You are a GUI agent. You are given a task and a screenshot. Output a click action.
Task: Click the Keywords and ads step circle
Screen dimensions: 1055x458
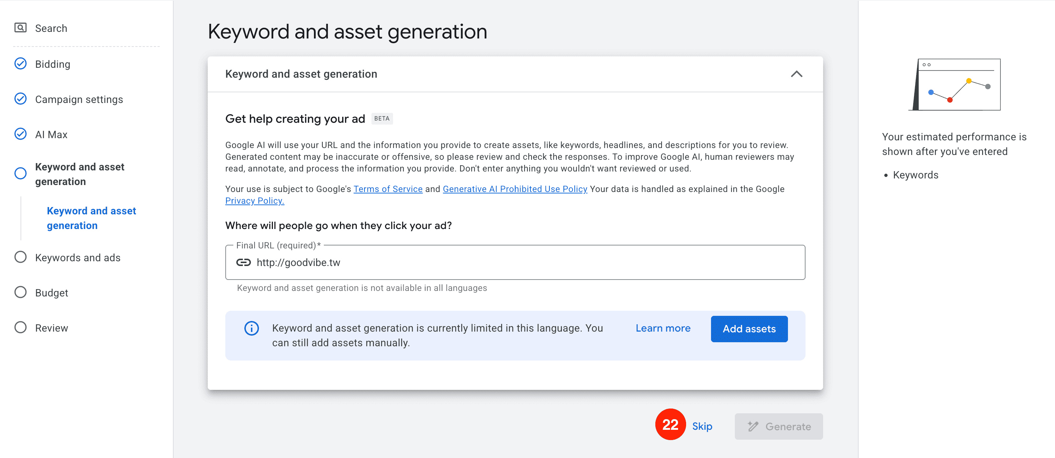coord(21,257)
